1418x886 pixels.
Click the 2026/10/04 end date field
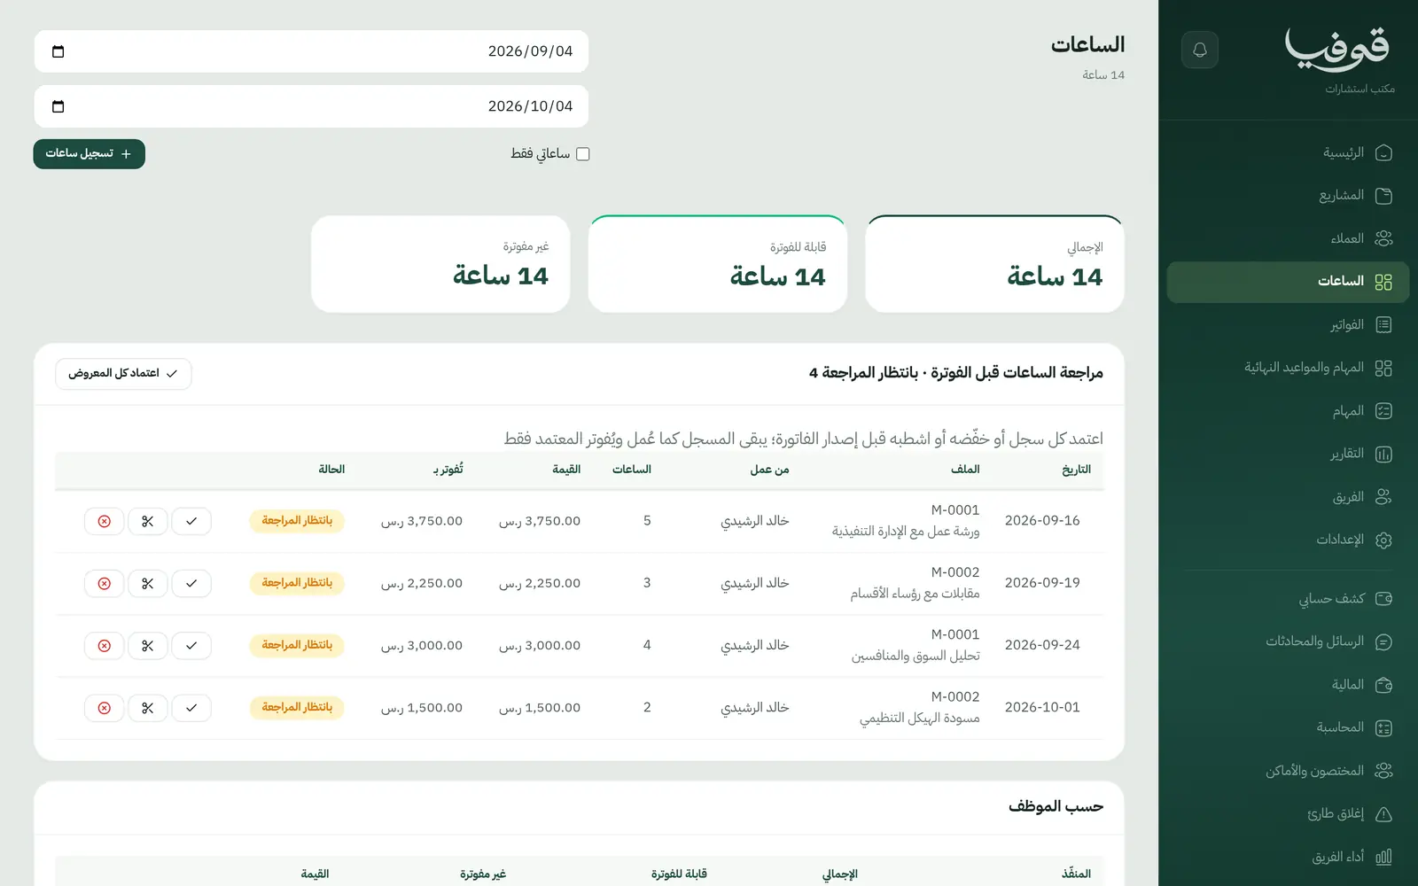coord(311,106)
